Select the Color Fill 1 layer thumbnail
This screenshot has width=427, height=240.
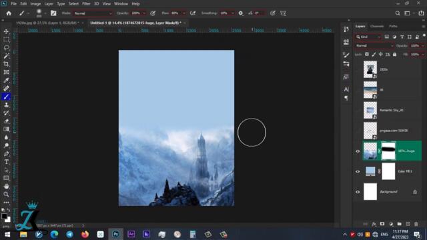click(x=370, y=171)
